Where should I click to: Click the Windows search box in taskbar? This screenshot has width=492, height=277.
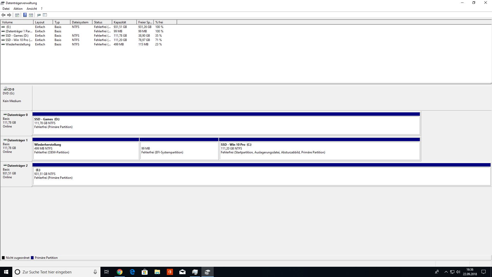click(x=56, y=272)
